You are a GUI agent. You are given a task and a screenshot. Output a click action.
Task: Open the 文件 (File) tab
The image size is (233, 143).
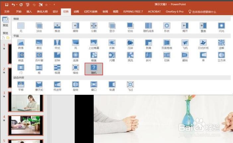coord(7,12)
